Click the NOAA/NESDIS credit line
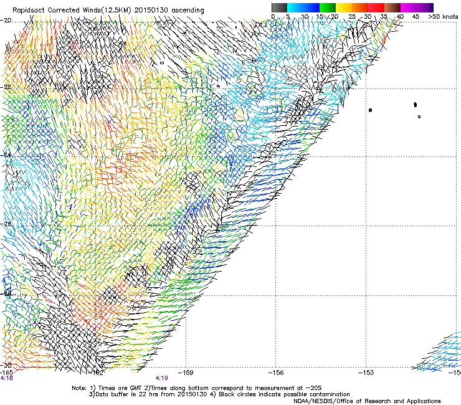 tap(367, 401)
